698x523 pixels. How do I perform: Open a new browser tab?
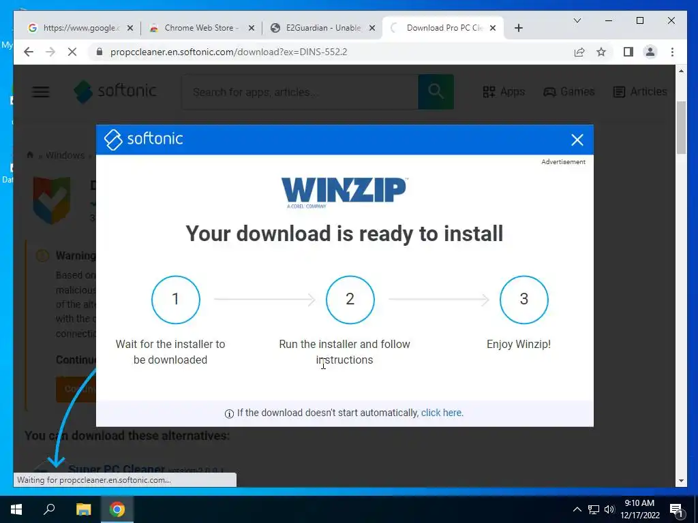[x=518, y=28]
